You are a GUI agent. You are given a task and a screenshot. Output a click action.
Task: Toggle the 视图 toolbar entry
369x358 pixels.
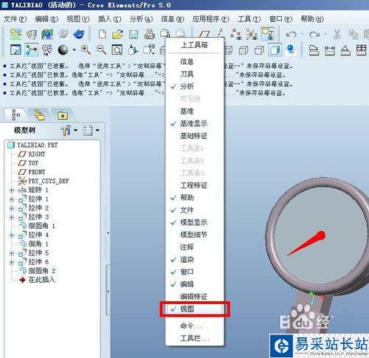pyautogui.click(x=195, y=309)
